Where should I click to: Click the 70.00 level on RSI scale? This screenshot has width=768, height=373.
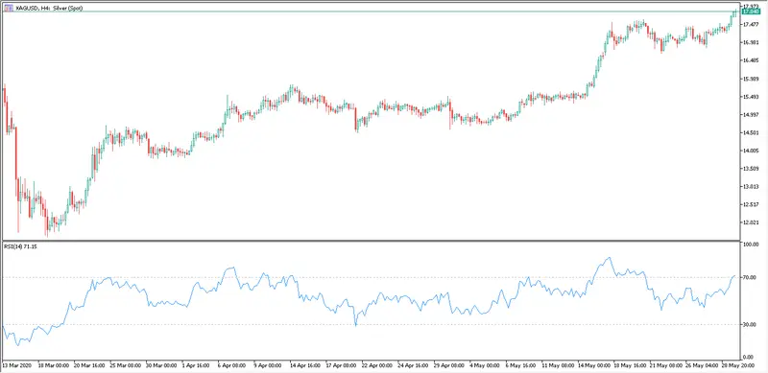click(x=750, y=277)
